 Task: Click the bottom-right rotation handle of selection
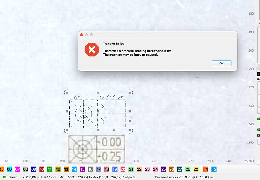[131, 131]
